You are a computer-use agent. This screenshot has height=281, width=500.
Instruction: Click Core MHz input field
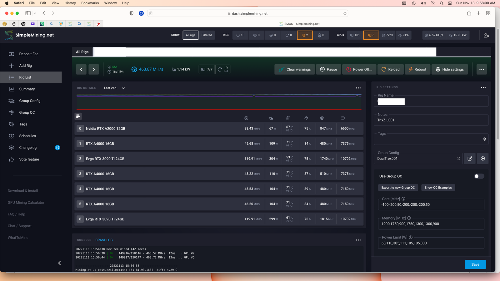pyautogui.click(x=431, y=205)
